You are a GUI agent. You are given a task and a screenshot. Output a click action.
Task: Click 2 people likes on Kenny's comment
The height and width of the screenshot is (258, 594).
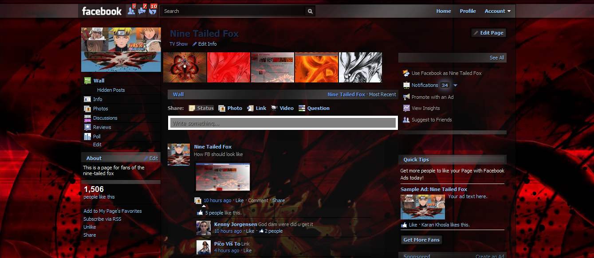coord(274,231)
